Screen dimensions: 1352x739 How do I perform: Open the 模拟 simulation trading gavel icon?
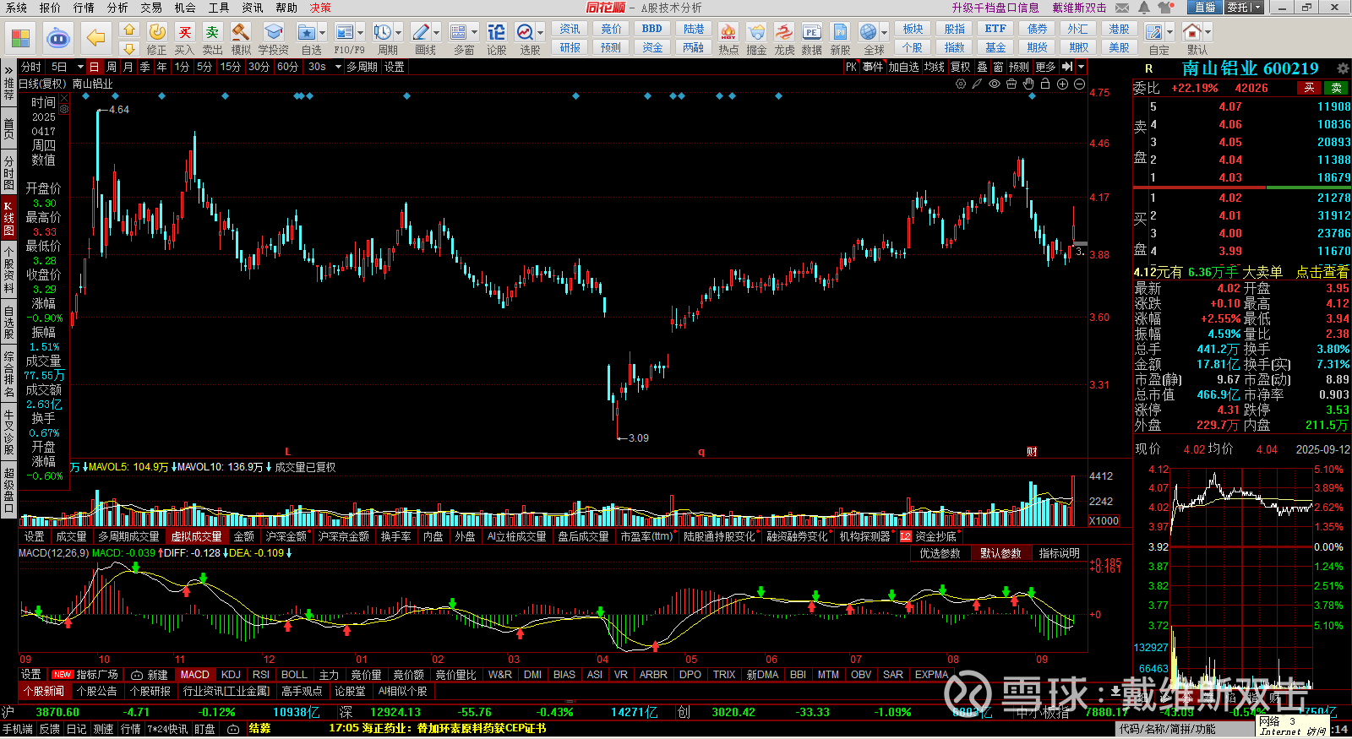[241, 38]
